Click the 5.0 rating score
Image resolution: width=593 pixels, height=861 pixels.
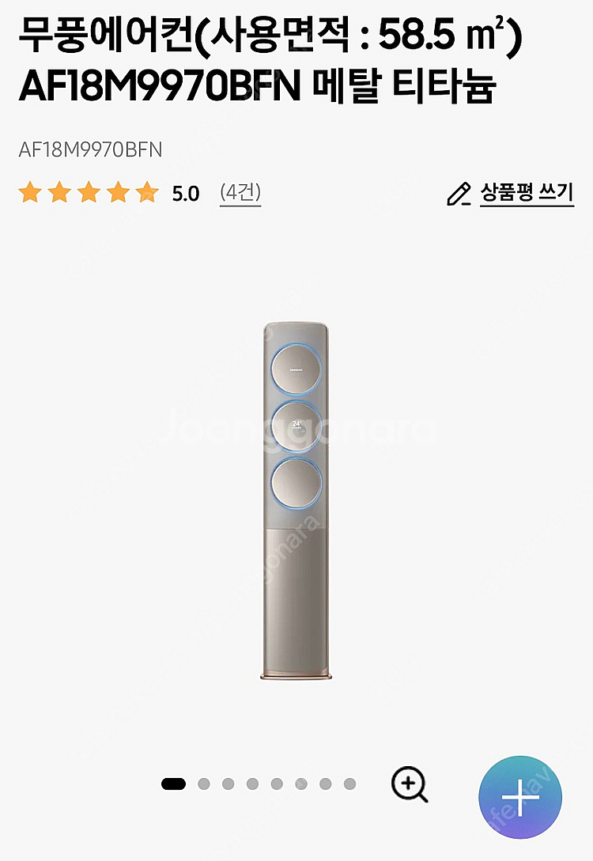tap(186, 194)
